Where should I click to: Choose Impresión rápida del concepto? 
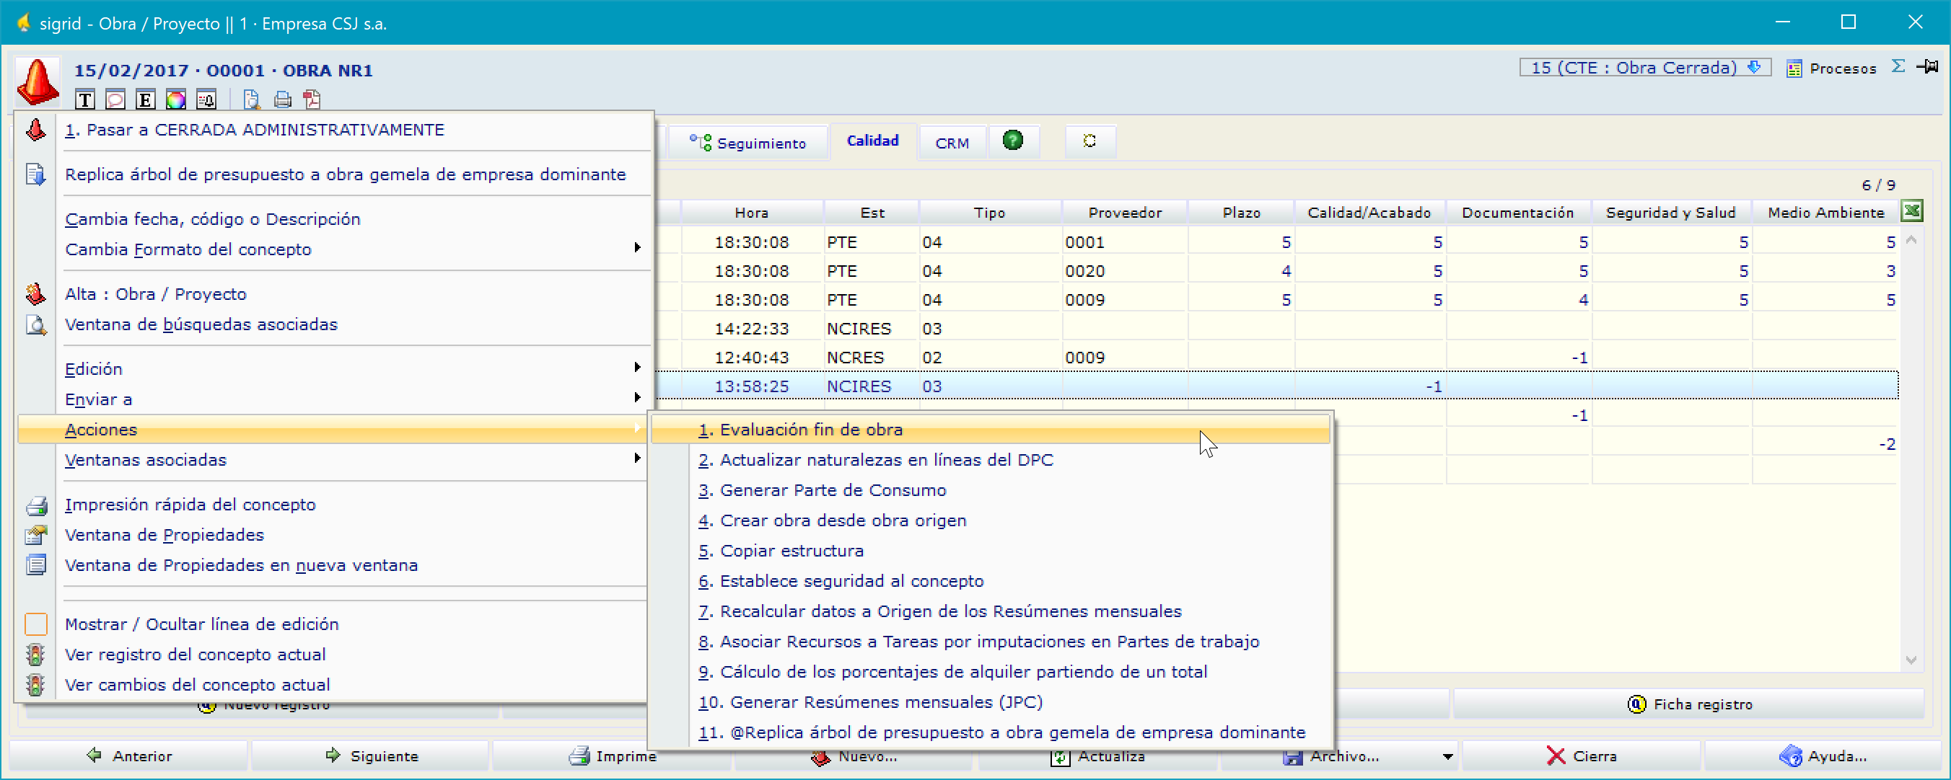pyautogui.click(x=333, y=505)
